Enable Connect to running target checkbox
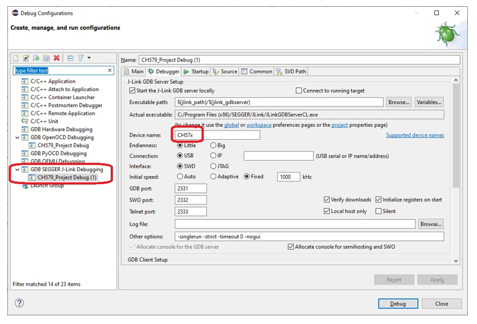 point(299,91)
